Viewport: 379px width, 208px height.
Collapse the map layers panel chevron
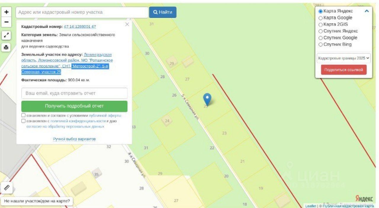pyautogui.click(x=367, y=11)
